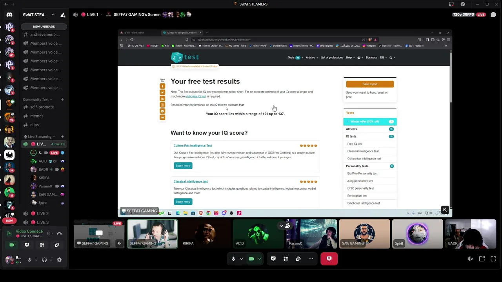
Task: Toggle microphone in the call control bar
Action: 233,258
